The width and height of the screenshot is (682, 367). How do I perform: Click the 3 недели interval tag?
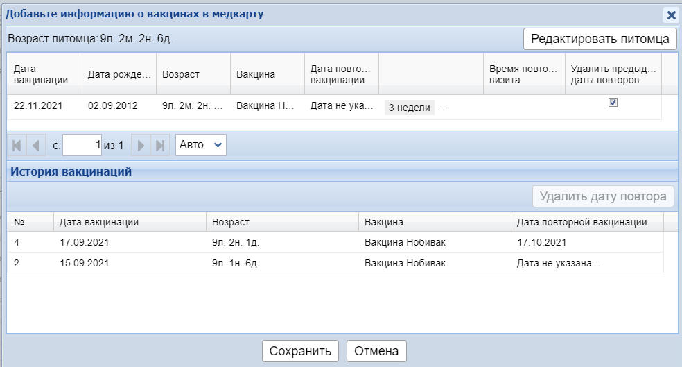(x=409, y=107)
